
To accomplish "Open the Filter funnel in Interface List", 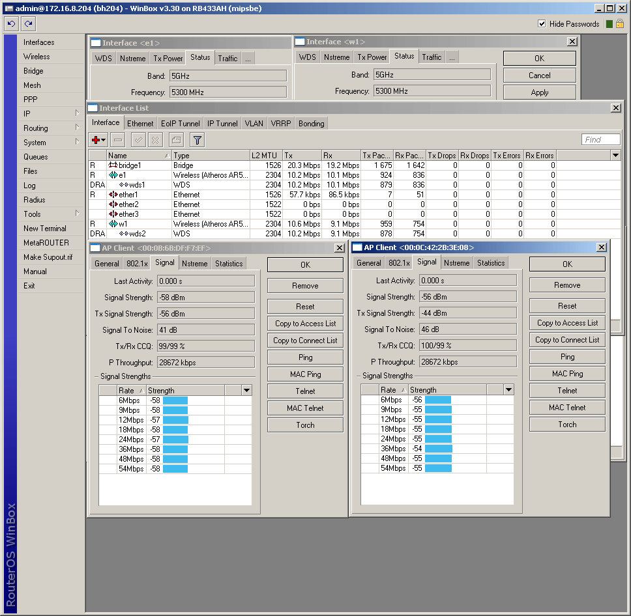I will [197, 140].
